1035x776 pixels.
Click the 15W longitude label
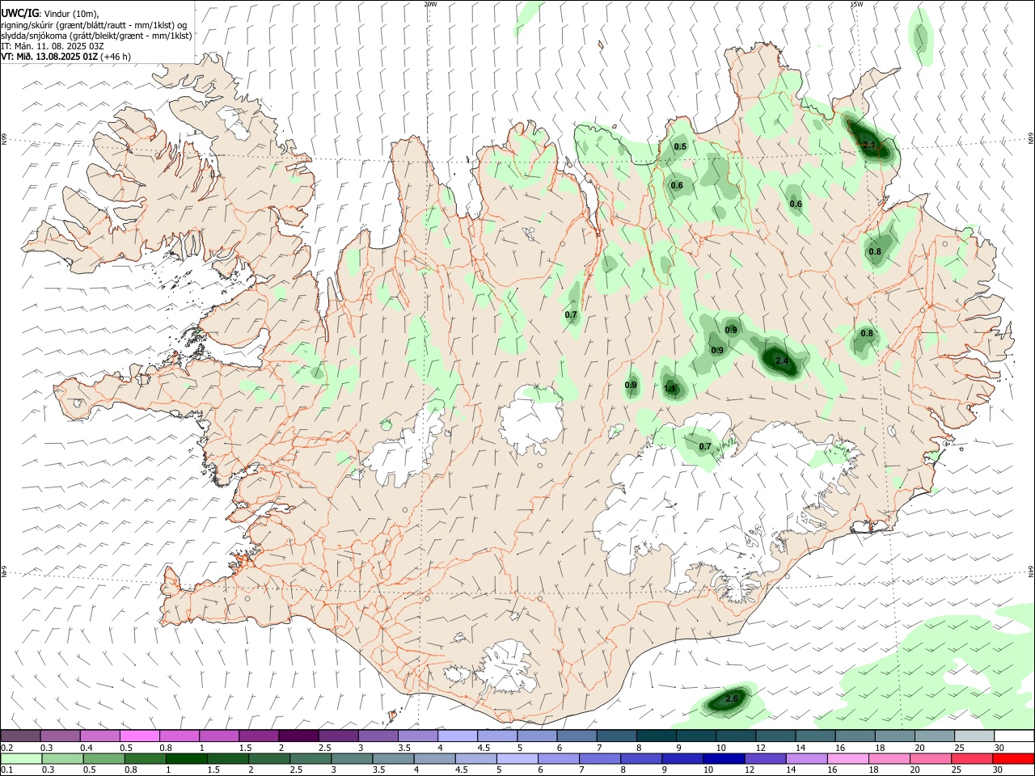tap(856, 4)
